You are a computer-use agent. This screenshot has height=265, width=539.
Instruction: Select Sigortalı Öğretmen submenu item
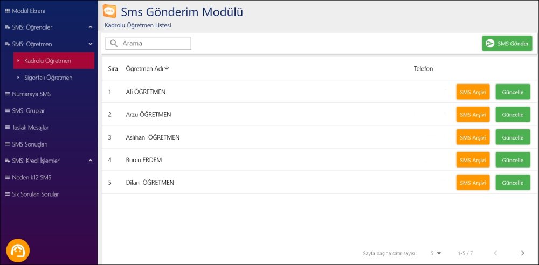48,78
